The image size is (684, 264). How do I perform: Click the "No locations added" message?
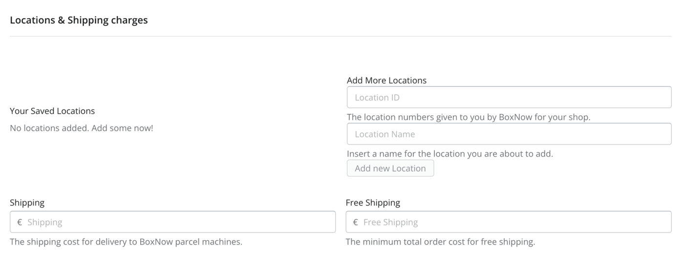click(x=49, y=128)
